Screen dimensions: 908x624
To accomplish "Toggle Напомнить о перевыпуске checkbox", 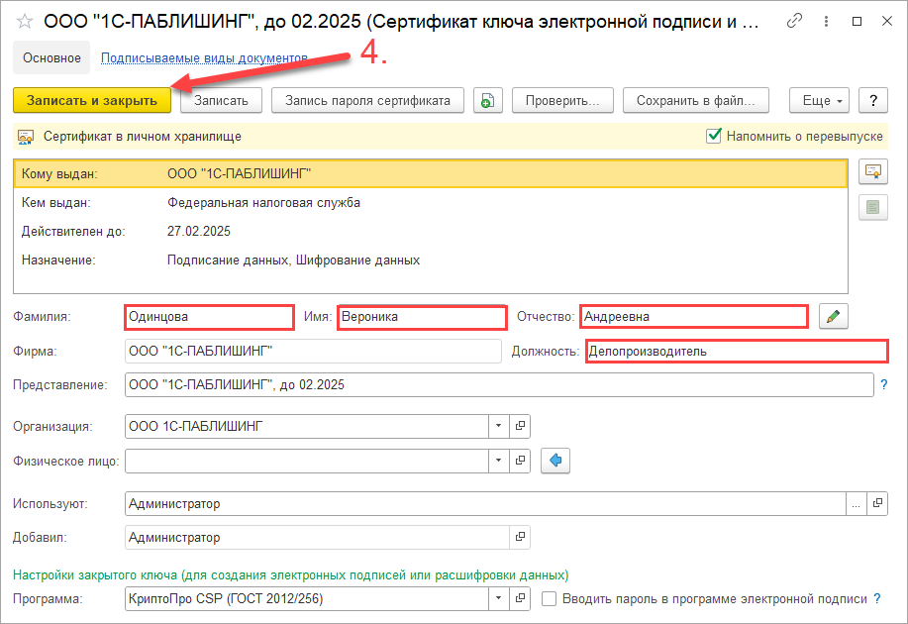I will [x=713, y=136].
